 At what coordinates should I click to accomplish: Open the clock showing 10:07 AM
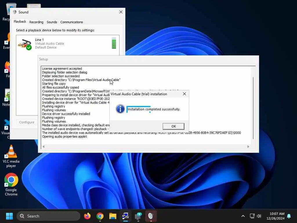tap(276, 216)
